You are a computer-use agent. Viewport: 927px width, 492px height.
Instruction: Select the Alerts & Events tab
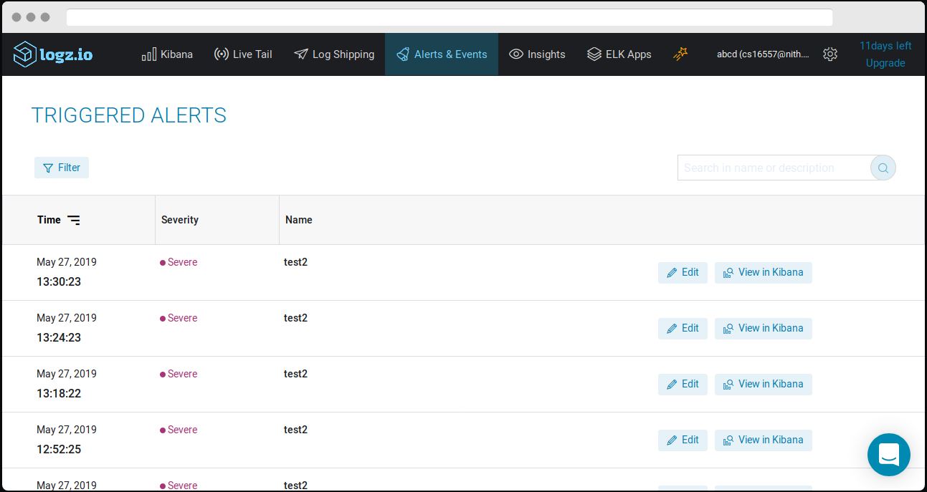coord(442,54)
